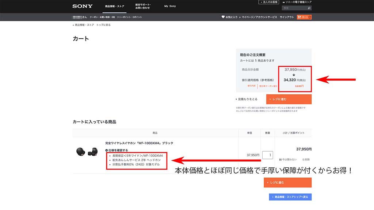
Task: Click ソニーポイント text in user bar
Action: tap(129, 17)
